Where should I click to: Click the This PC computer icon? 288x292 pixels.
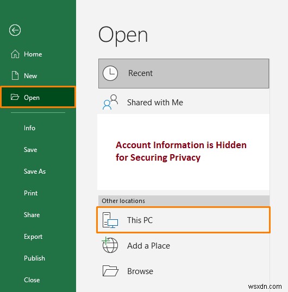click(x=110, y=220)
